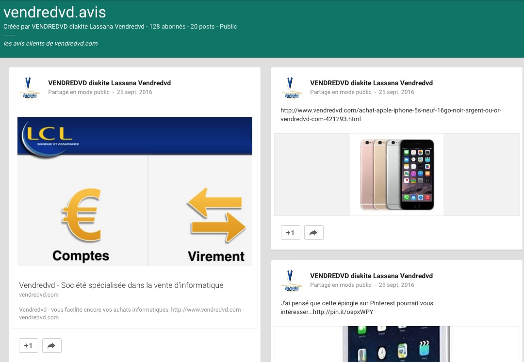Open the author name on the iPhone post
This screenshot has height=362, width=524.
(371, 83)
